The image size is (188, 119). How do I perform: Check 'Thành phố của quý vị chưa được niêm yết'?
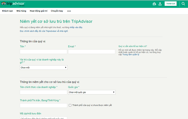[x=70, y=105]
